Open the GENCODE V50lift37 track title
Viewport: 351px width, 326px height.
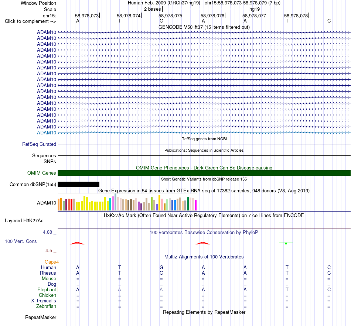[204, 27]
